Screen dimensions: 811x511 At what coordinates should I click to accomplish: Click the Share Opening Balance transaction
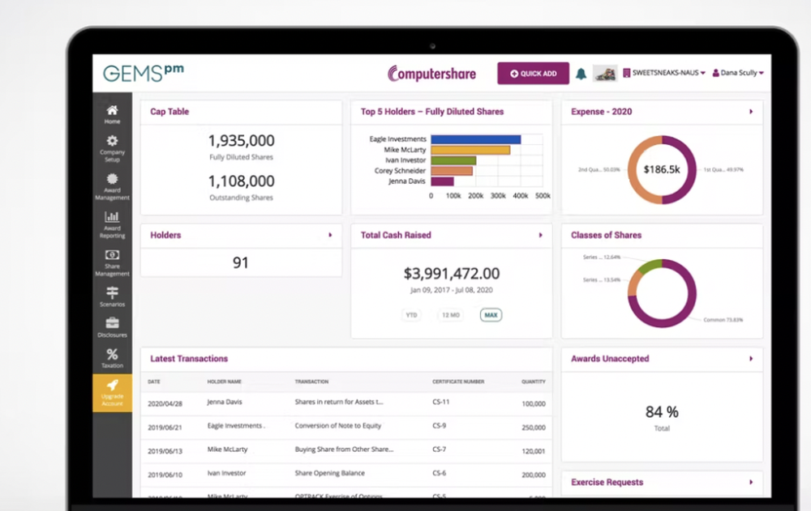pyautogui.click(x=329, y=473)
